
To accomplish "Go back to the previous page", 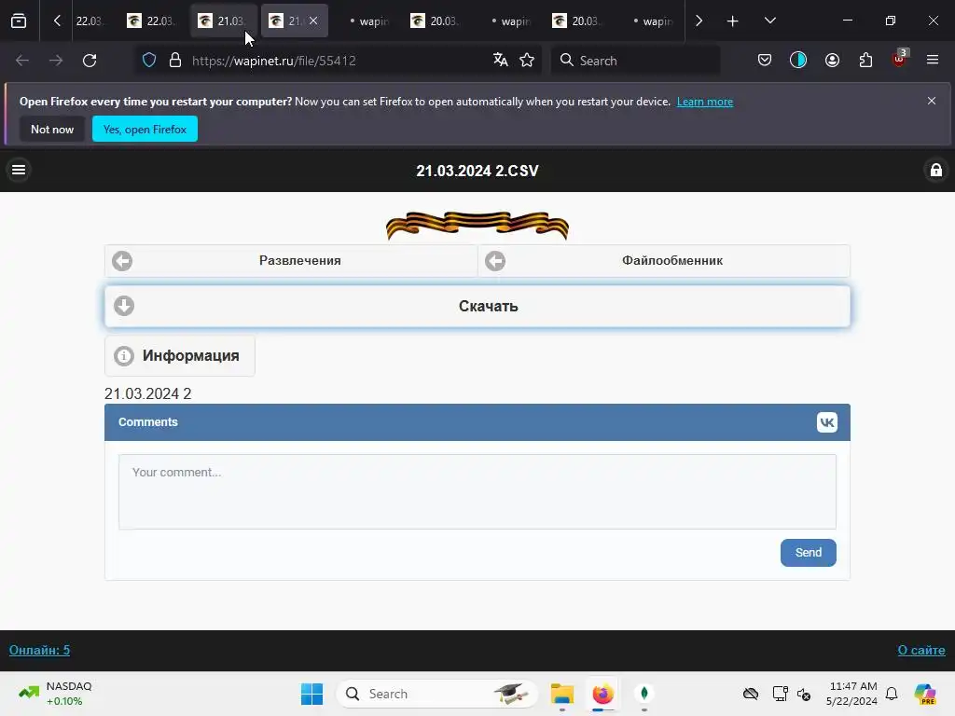I will click(x=22, y=61).
